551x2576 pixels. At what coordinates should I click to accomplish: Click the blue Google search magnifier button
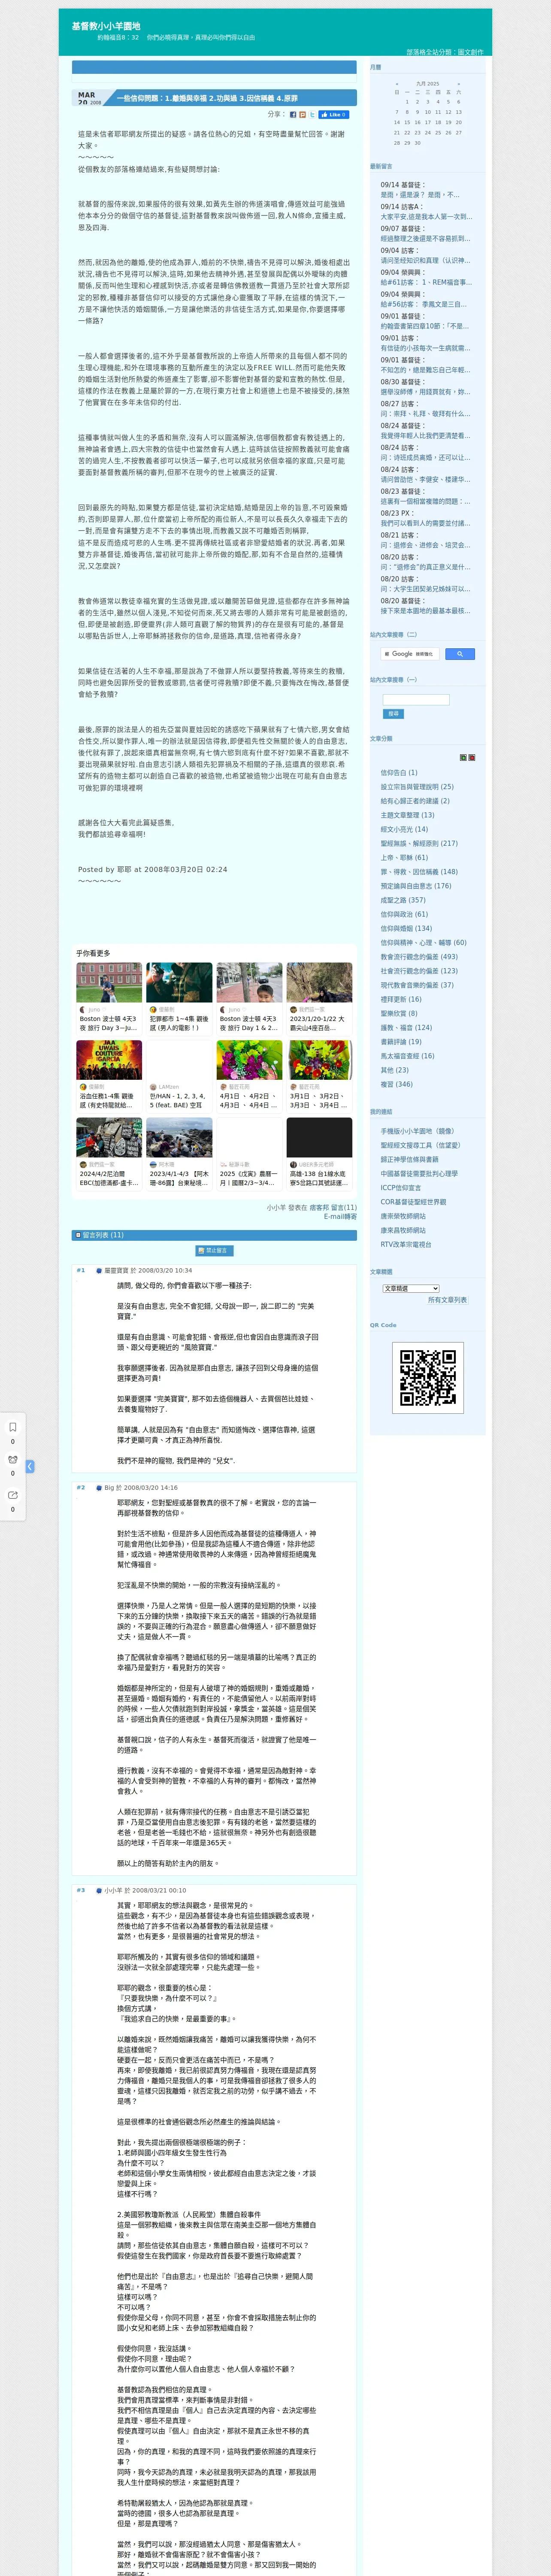459,654
